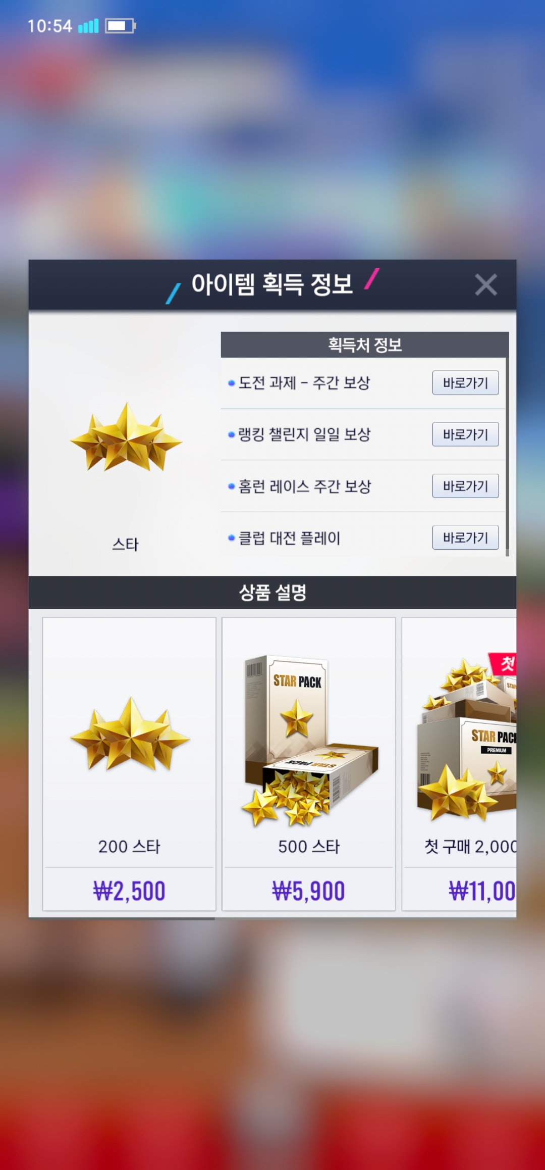This screenshot has width=545, height=1170.
Task: Buy 200 스타 for ₩2,500
Action: click(129, 891)
